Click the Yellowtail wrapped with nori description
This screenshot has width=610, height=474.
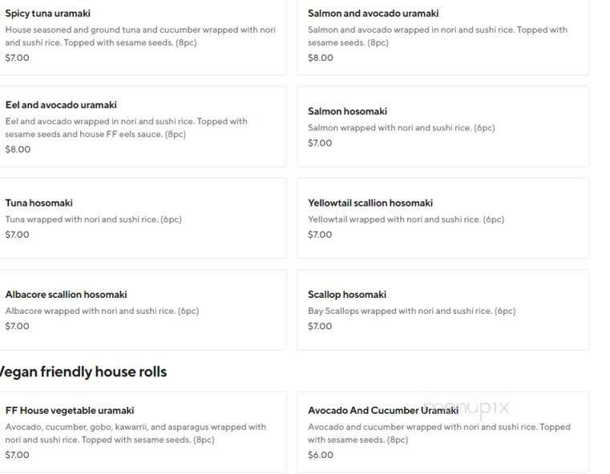click(x=406, y=219)
